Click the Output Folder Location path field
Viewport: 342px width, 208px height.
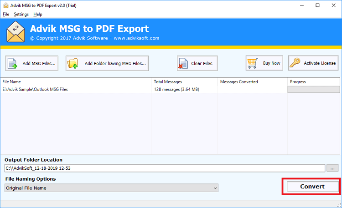165,168
